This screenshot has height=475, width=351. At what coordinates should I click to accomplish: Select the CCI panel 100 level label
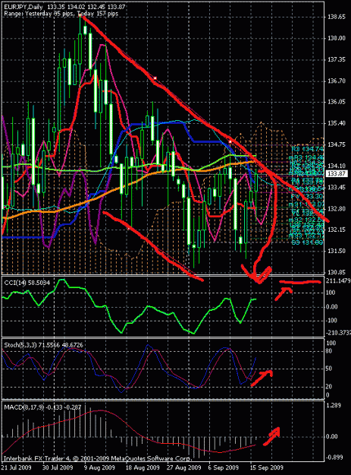(x=331, y=293)
